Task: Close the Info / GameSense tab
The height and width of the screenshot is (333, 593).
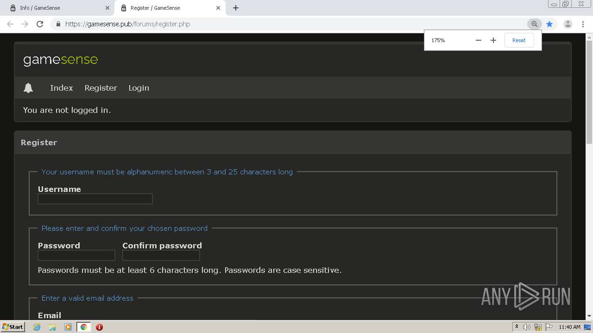Action: (x=107, y=8)
